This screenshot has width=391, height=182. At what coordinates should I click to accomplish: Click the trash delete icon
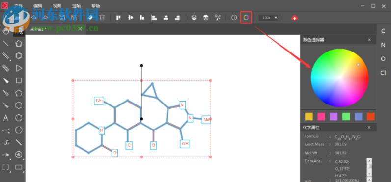click(102, 18)
